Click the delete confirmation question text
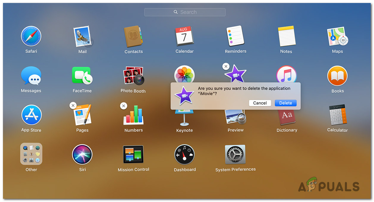This screenshot has width=374, height=202. (x=244, y=91)
